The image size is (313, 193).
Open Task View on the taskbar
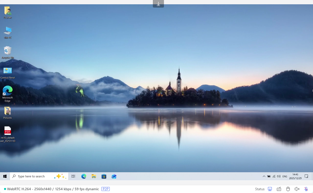tap(73, 176)
